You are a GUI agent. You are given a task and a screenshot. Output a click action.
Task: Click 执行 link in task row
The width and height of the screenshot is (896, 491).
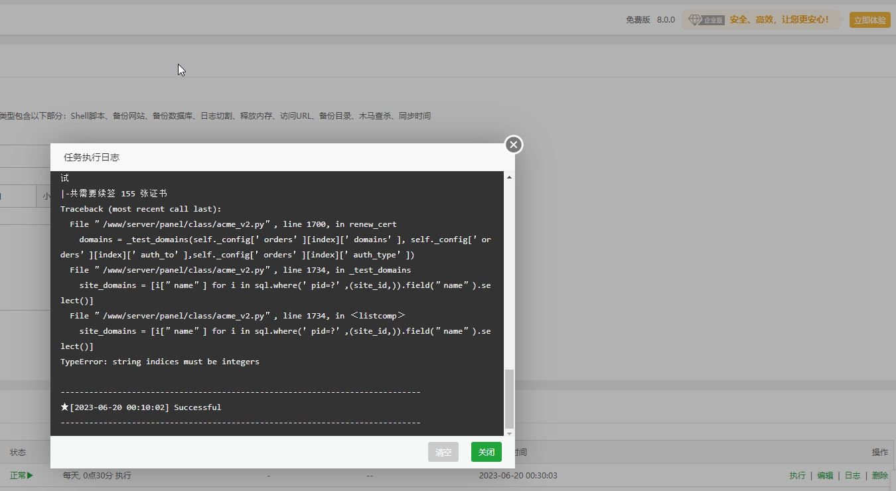tap(797, 476)
